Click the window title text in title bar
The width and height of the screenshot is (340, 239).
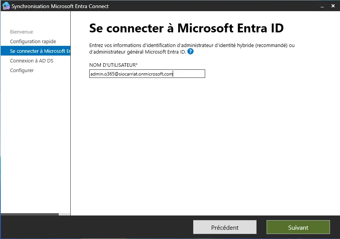[60, 6]
